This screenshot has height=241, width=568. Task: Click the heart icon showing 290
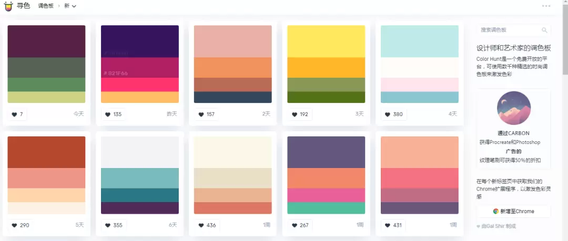point(15,225)
